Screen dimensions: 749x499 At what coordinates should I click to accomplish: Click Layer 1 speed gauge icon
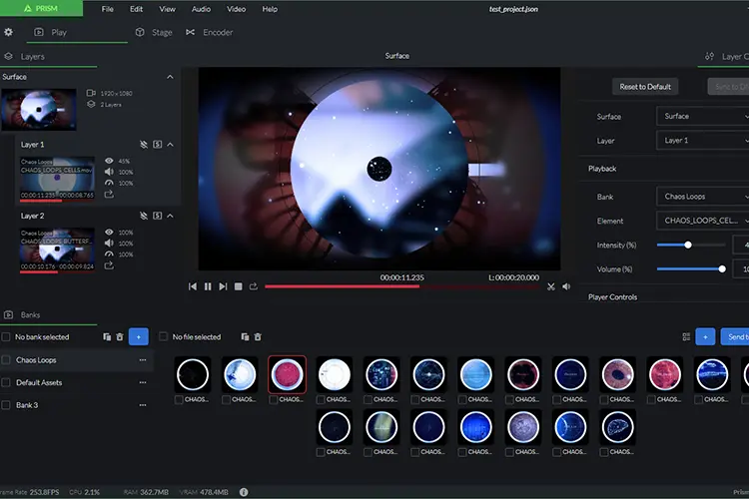tap(109, 183)
